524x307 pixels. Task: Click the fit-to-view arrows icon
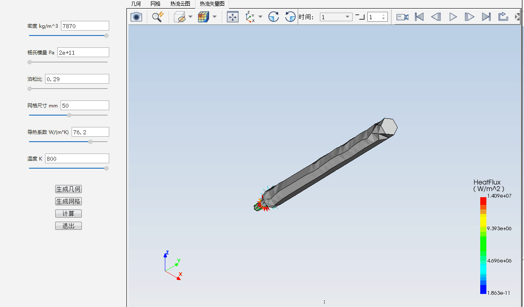(x=233, y=17)
